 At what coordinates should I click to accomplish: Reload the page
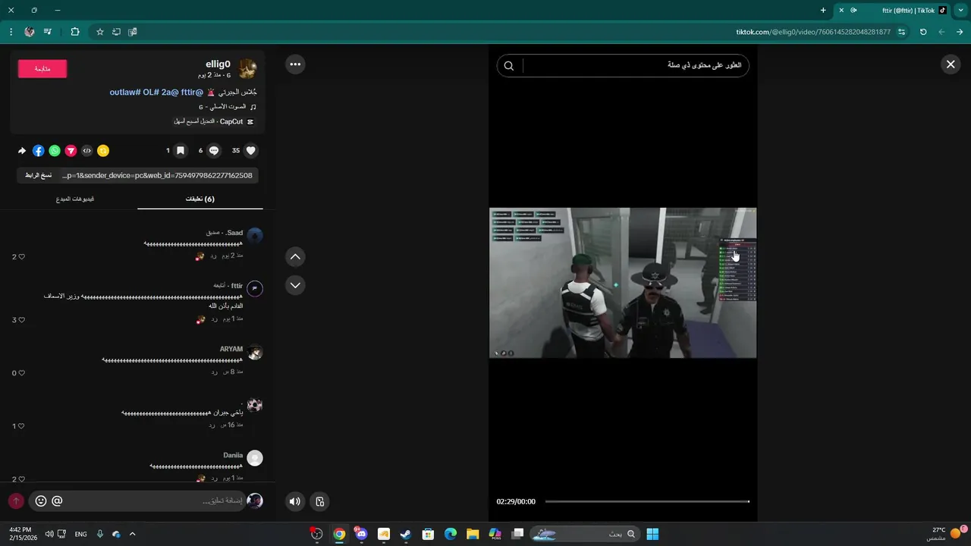click(923, 32)
